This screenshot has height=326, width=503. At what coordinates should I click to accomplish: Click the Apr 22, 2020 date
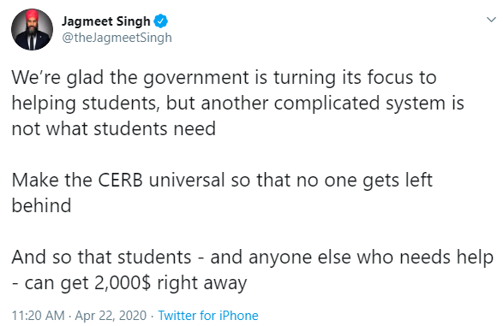(x=111, y=316)
